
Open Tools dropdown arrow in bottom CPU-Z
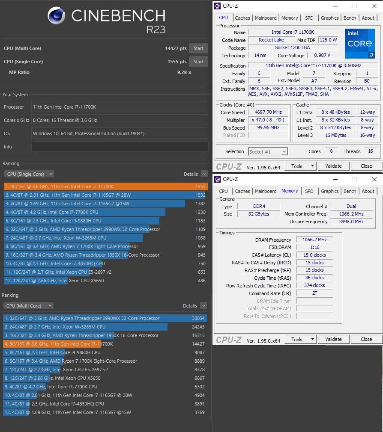click(x=312, y=340)
